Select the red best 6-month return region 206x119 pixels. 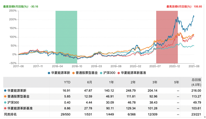(167, 37)
